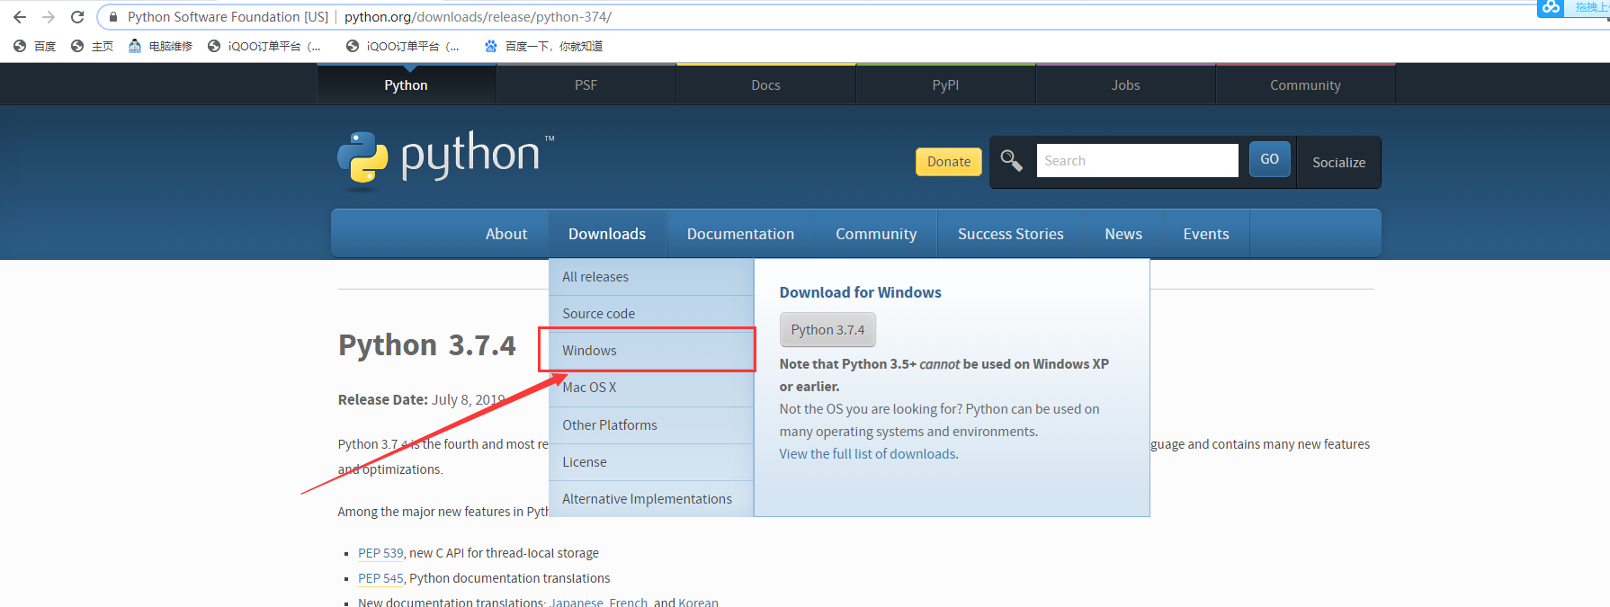This screenshot has width=1610, height=607.
Task: Focus the Search text field
Action: point(1137,161)
